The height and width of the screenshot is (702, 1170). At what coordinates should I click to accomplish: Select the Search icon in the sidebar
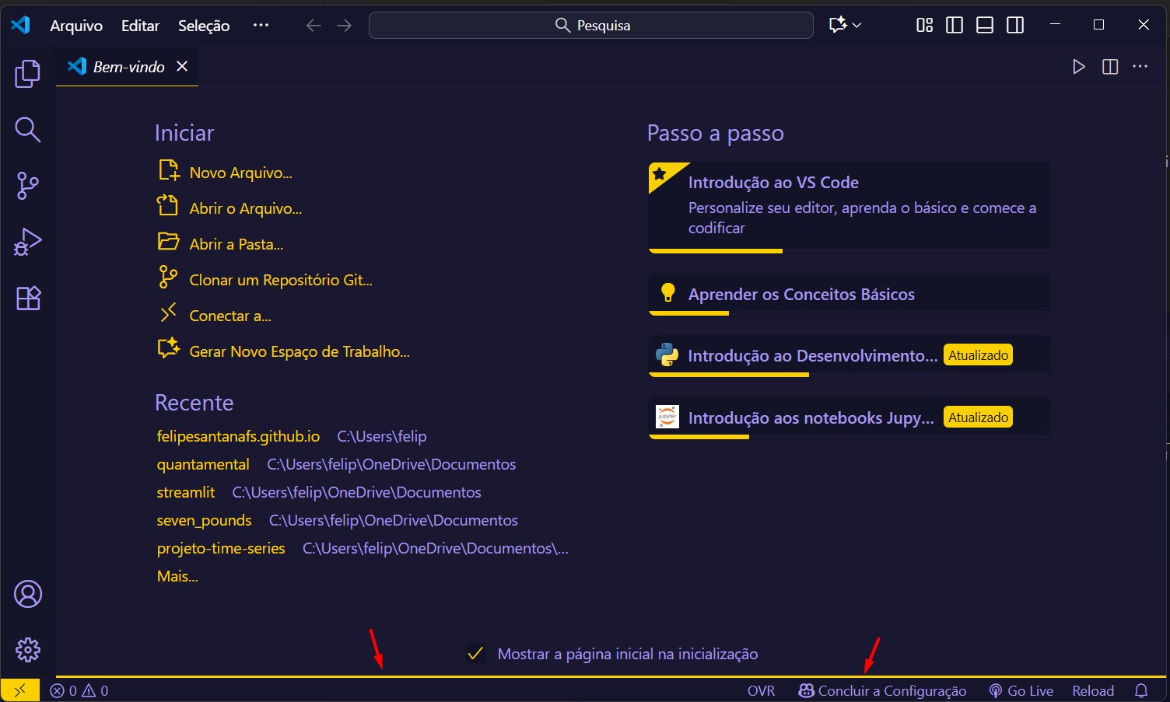[x=28, y=130]
